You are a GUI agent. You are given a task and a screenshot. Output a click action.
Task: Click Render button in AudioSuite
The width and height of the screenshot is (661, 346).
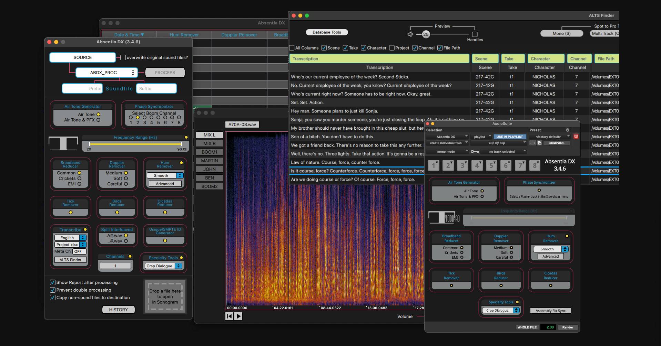click(x=568, y=327)
